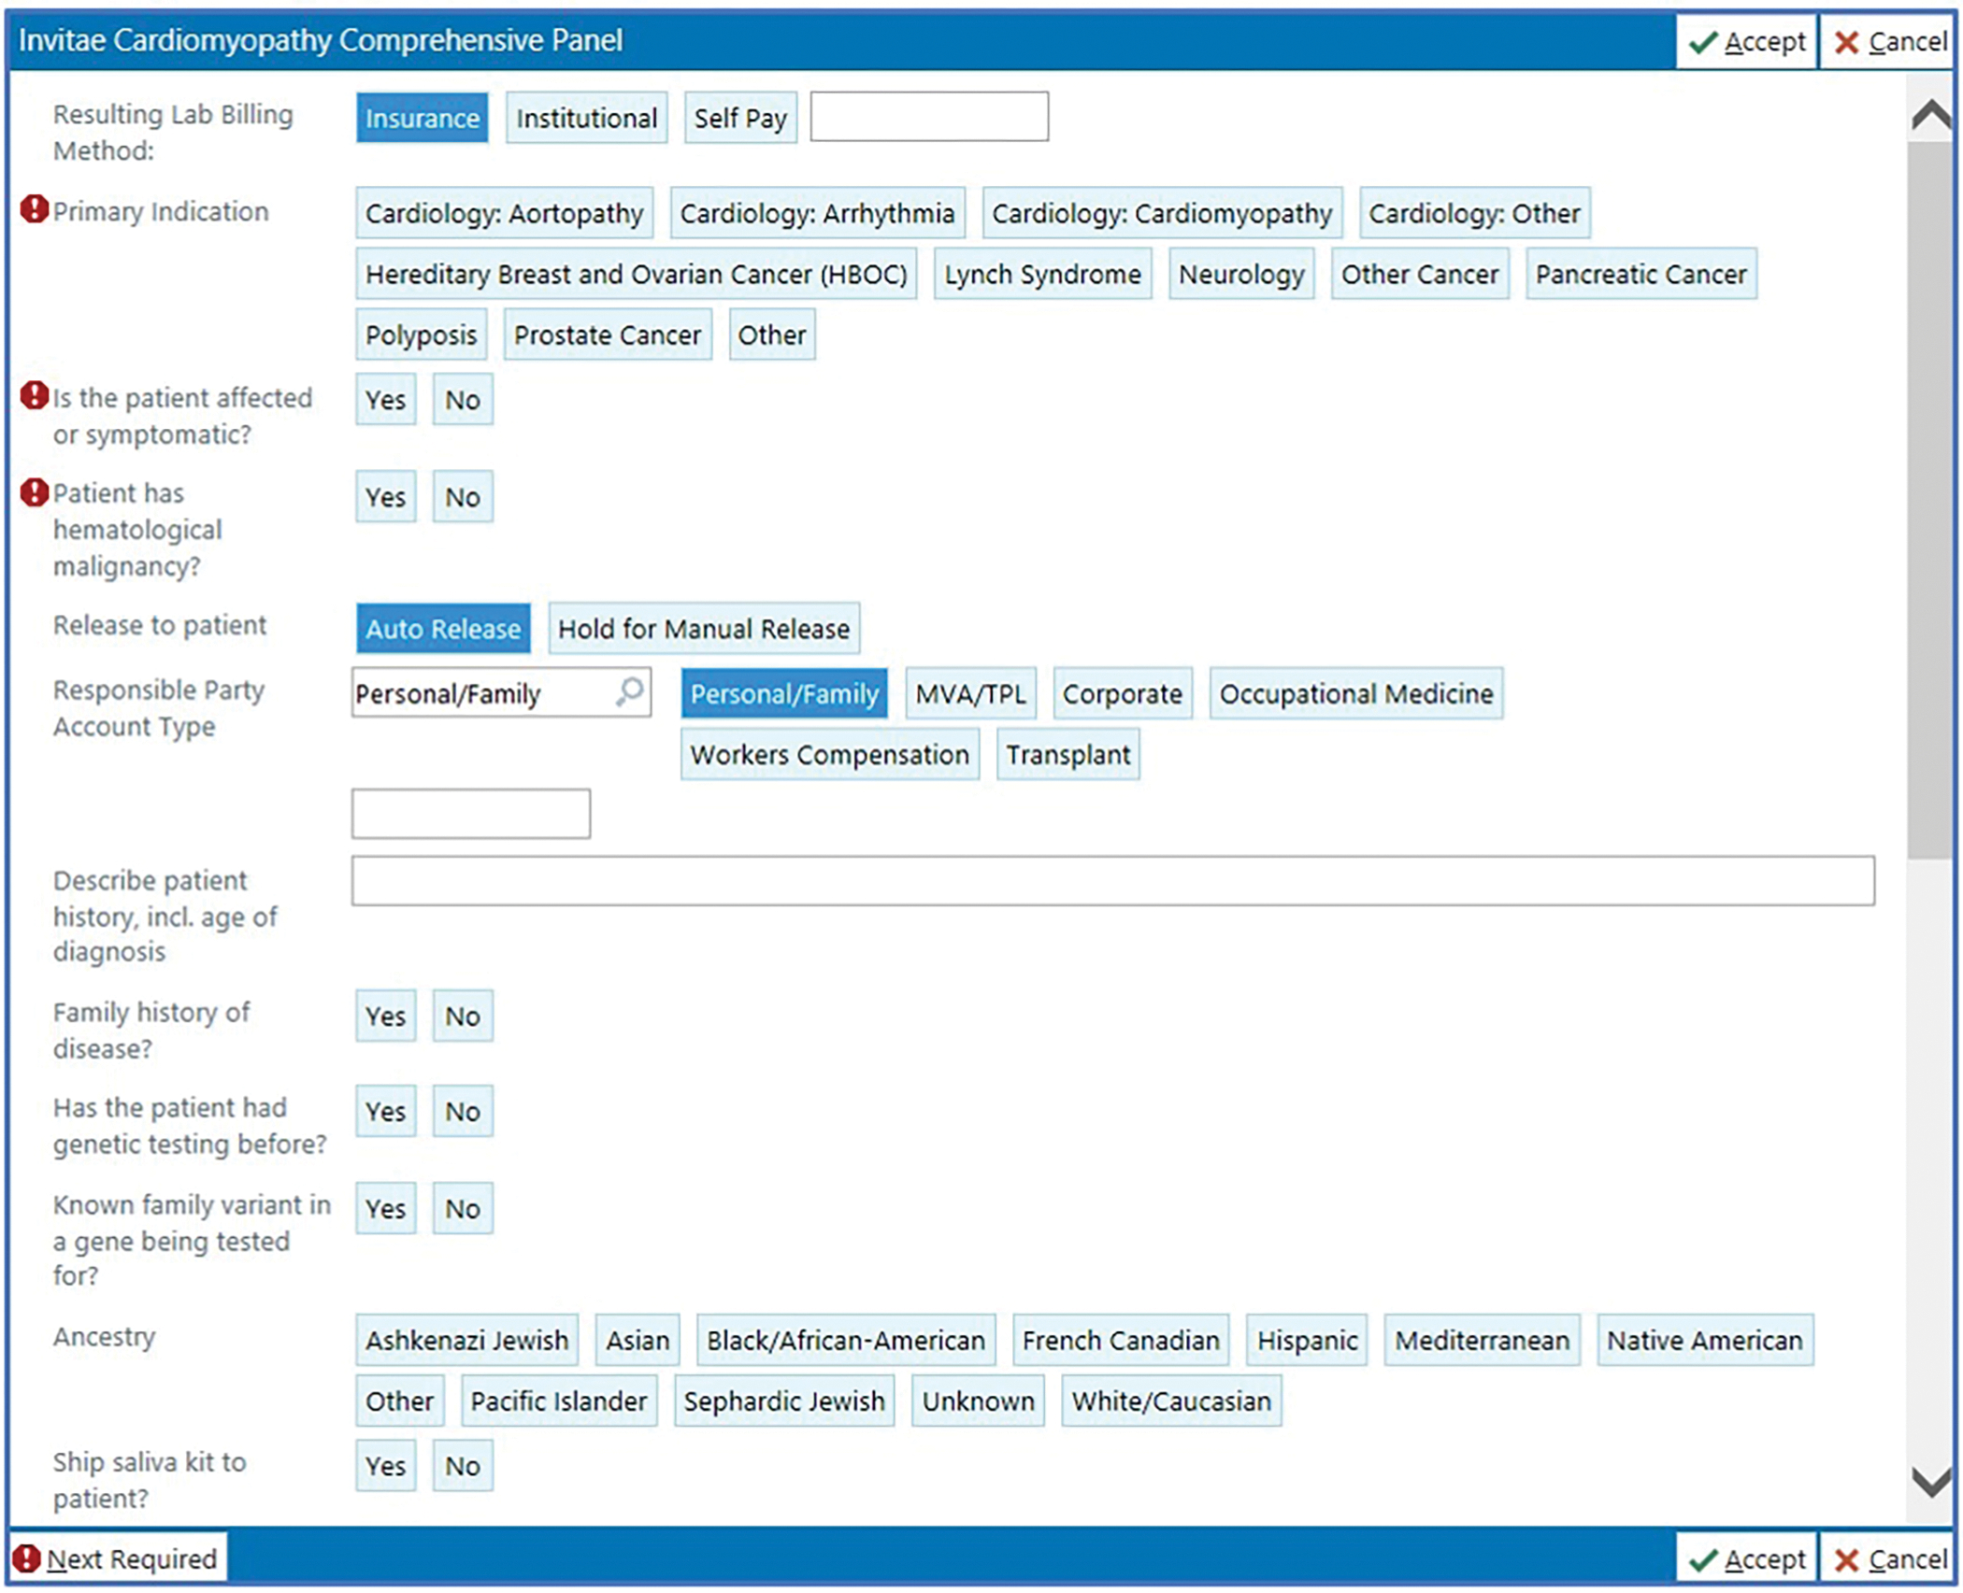Click the magnifier icon in Responsible Party field

(630, 692)
